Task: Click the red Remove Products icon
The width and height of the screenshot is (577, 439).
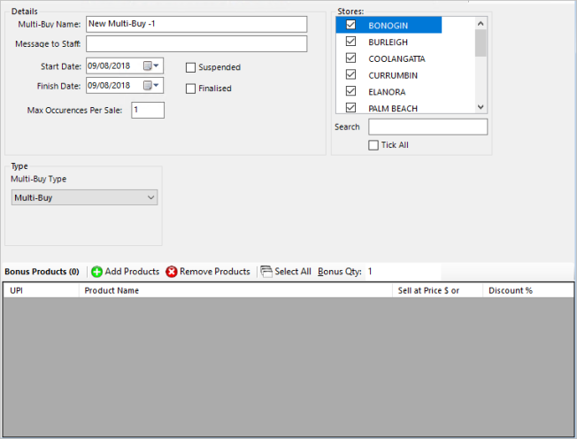Action: coord(172,272)
